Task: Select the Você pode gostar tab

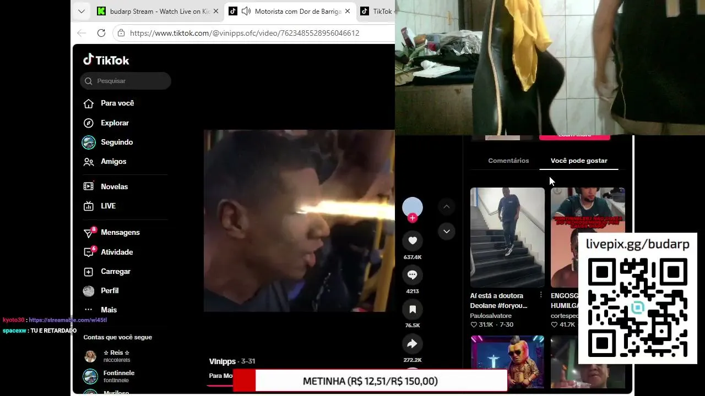Action: tap(579, 161)
